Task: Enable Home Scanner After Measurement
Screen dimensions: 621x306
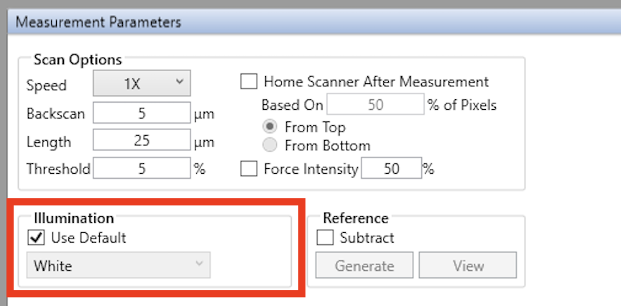Action: click(249, 82)
